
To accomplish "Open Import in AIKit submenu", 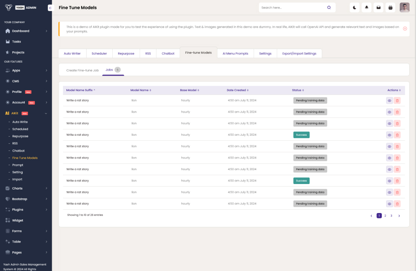I will point(17,179).
